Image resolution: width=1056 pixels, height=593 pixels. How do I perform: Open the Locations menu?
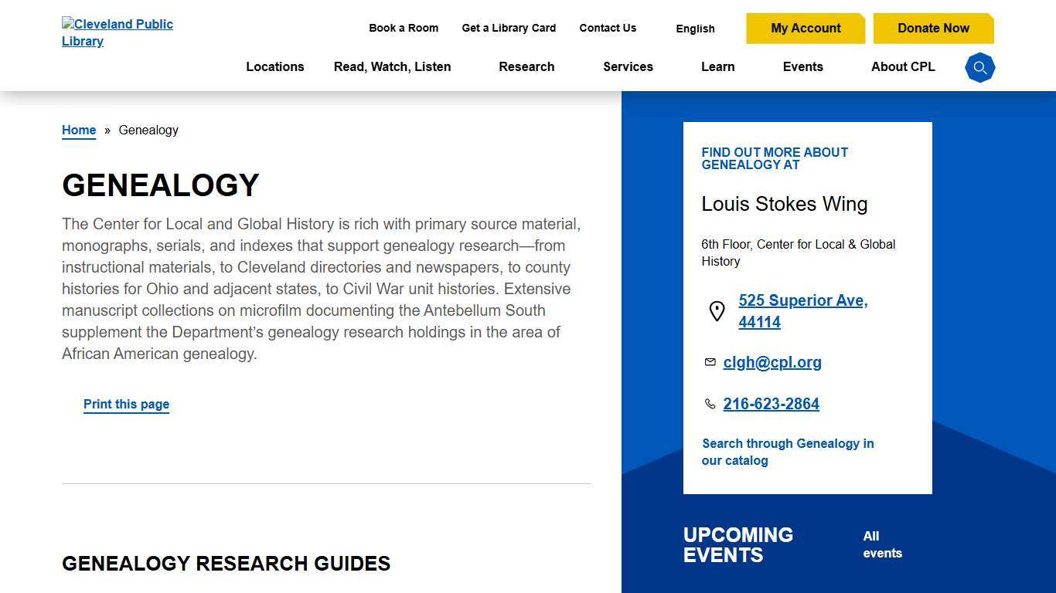tap(274, 67)
